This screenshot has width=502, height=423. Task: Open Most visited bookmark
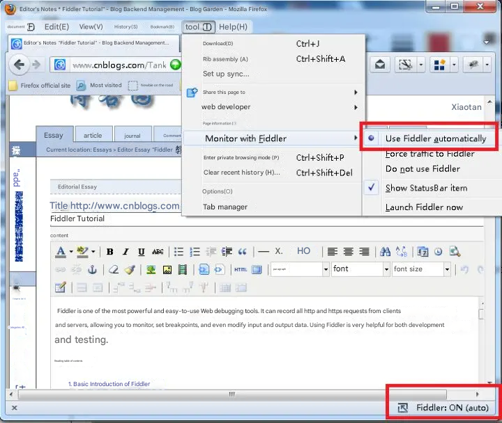click(x=100, y=86)
